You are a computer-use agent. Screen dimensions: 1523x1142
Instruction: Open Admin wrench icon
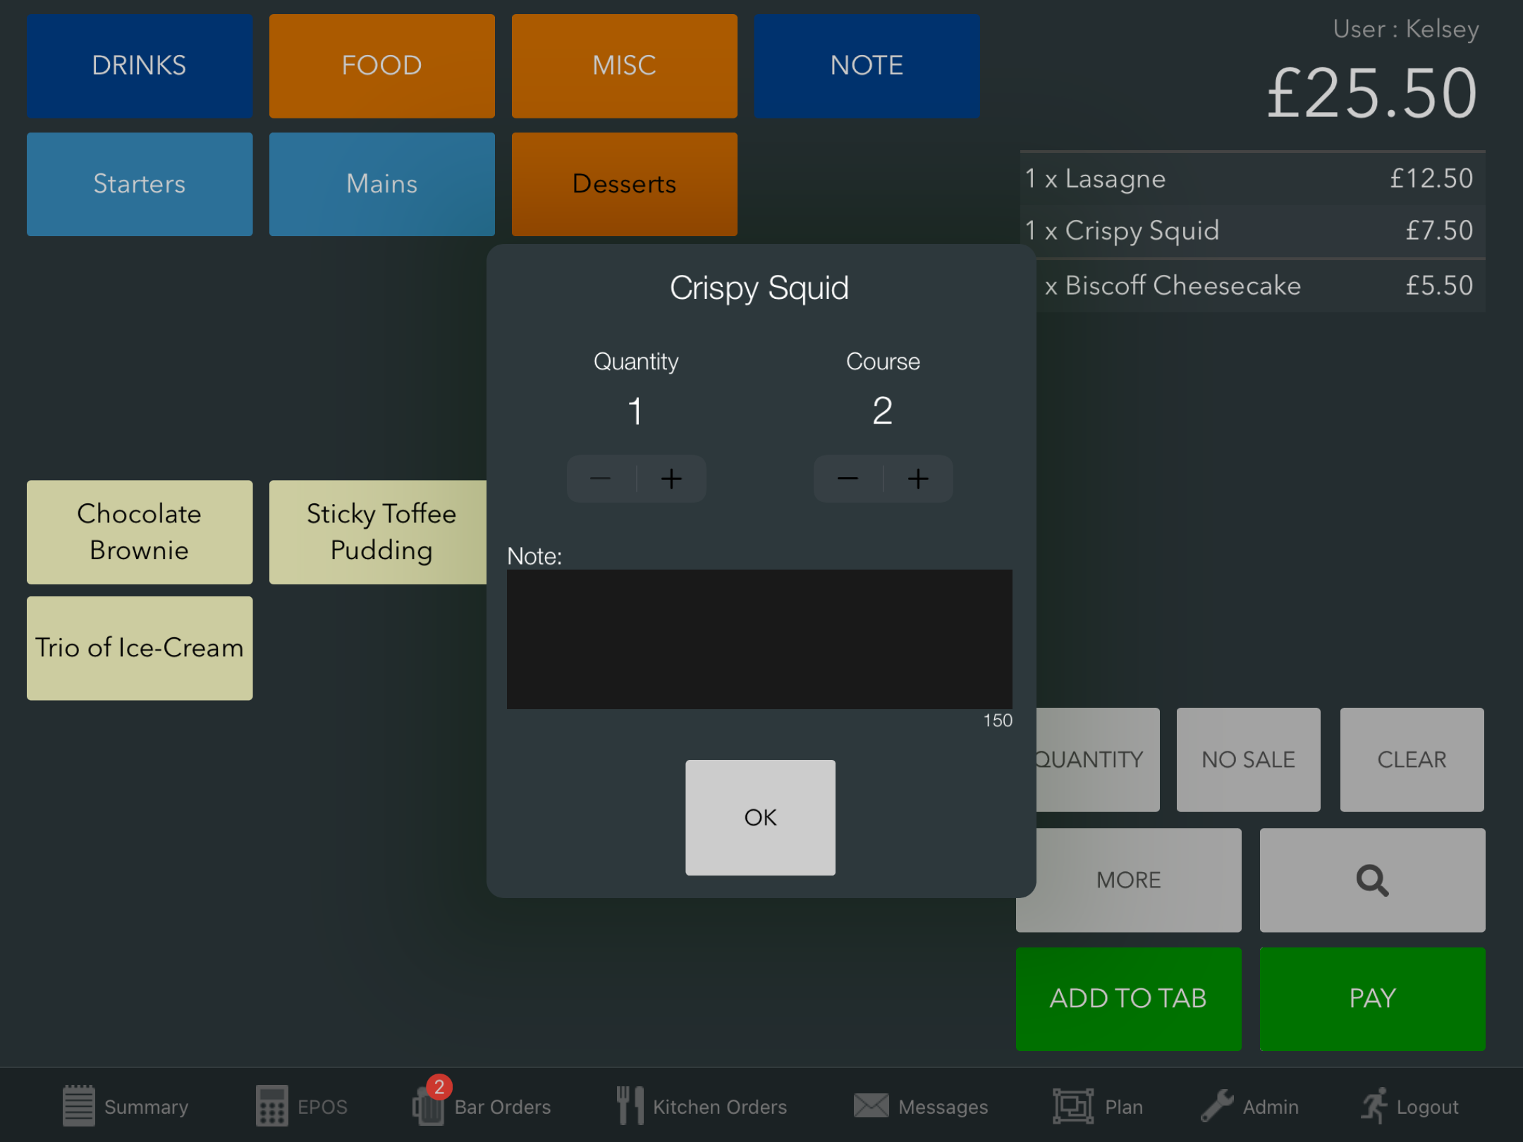click(x=1217, y=1105)
